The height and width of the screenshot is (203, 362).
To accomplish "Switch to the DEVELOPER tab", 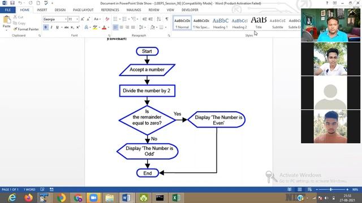I will coord(190,10).
